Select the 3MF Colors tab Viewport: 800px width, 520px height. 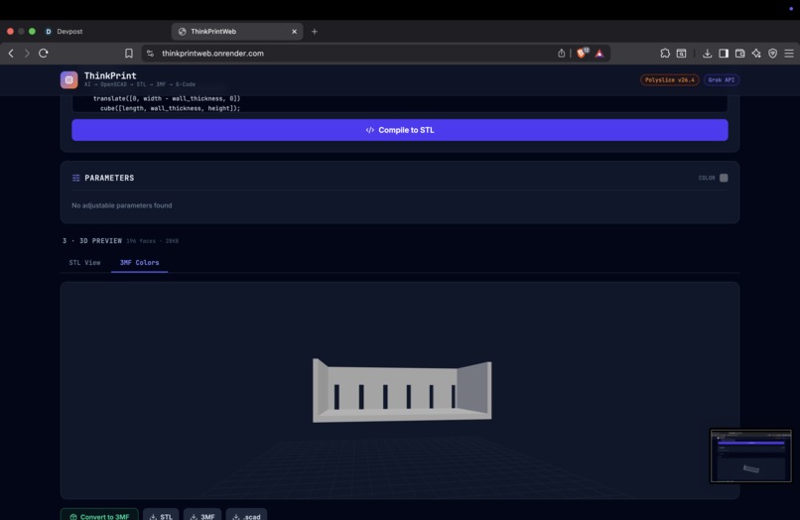tap(139, 262)
